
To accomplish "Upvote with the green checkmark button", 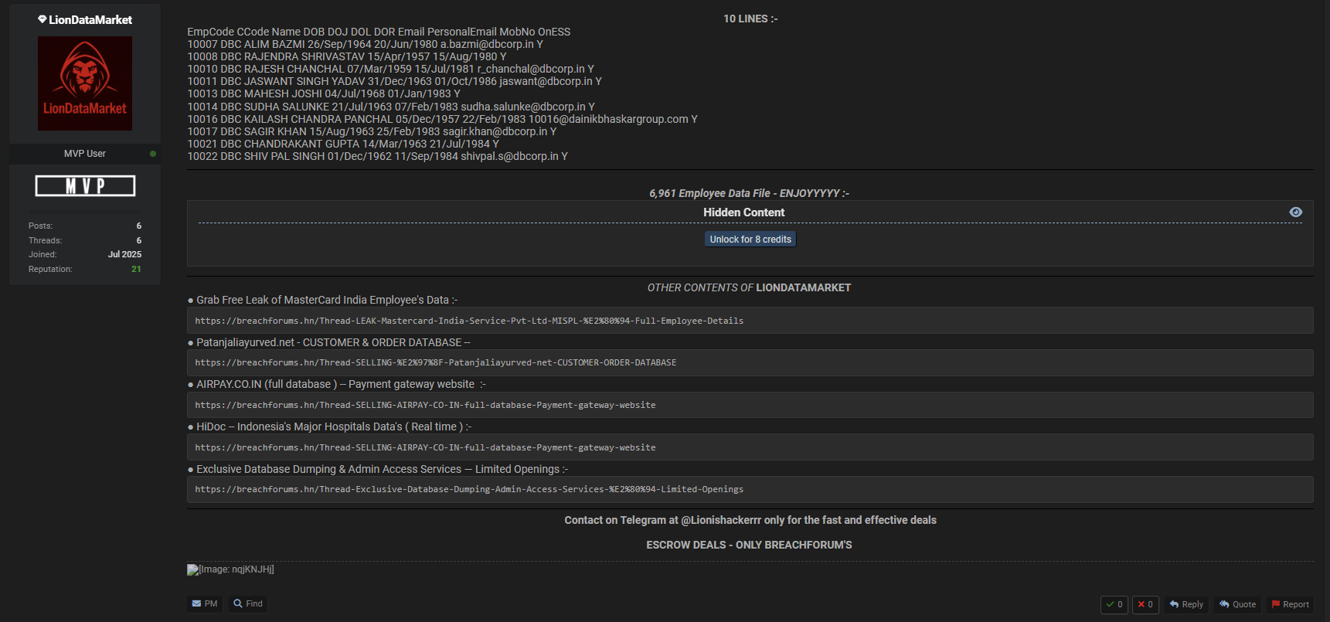I will [1114, 604].
